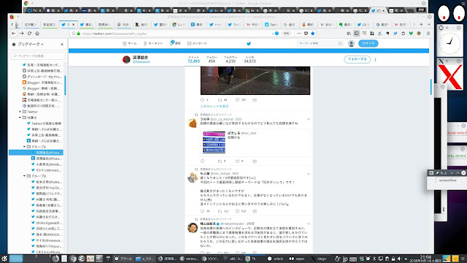The height and width of the screenshot is (263, 467).
Task: Open the list-all-tabs dropdown arrow
Action: pyautogui.click(x=429, y=24)
